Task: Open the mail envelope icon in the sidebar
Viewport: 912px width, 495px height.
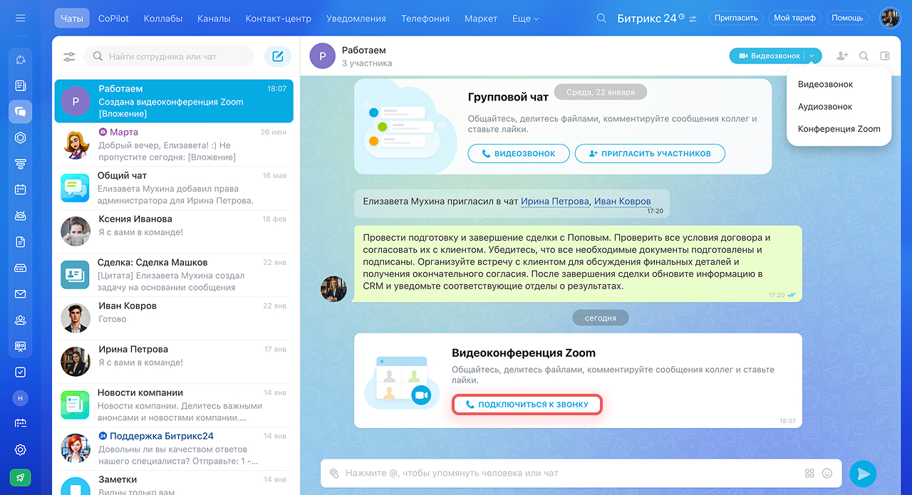Action: pyautogui.click(x=20, y=294)
